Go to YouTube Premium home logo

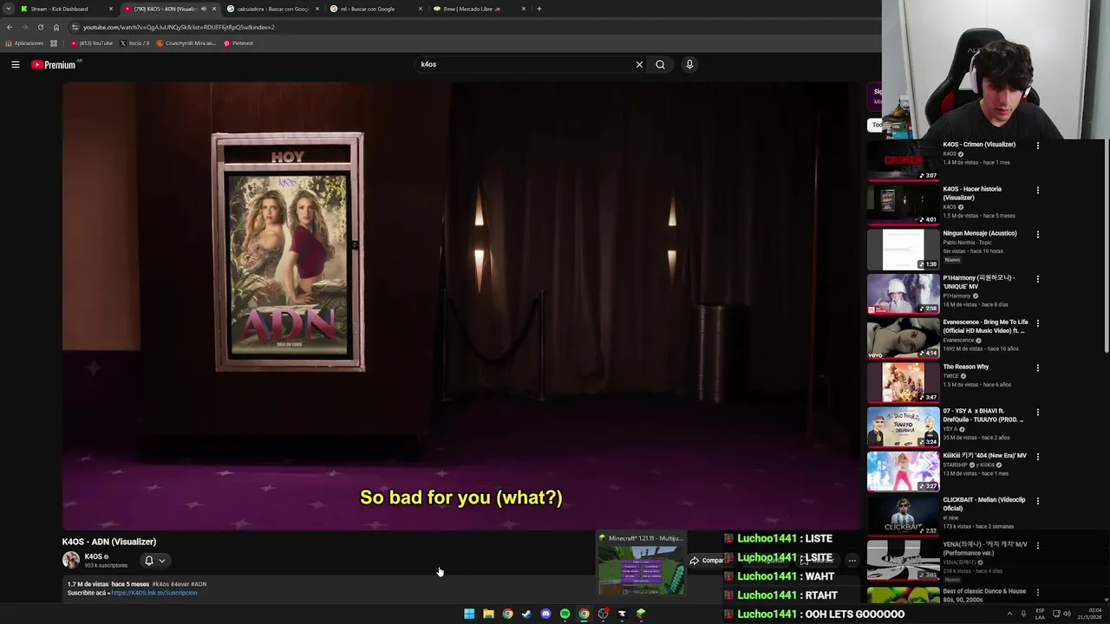click(x=55, y=64)
